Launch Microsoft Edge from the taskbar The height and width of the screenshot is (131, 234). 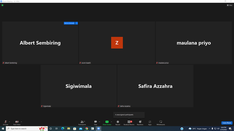coord(63,128)
